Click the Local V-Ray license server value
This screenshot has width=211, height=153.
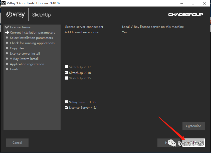click(153, 27)
